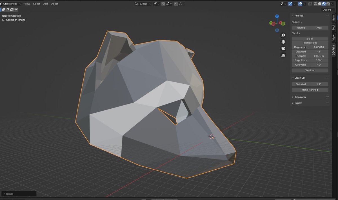
Task: Click the Edge Sharp 160° value field
Action: pyautogui.click(x=319, y=60)
